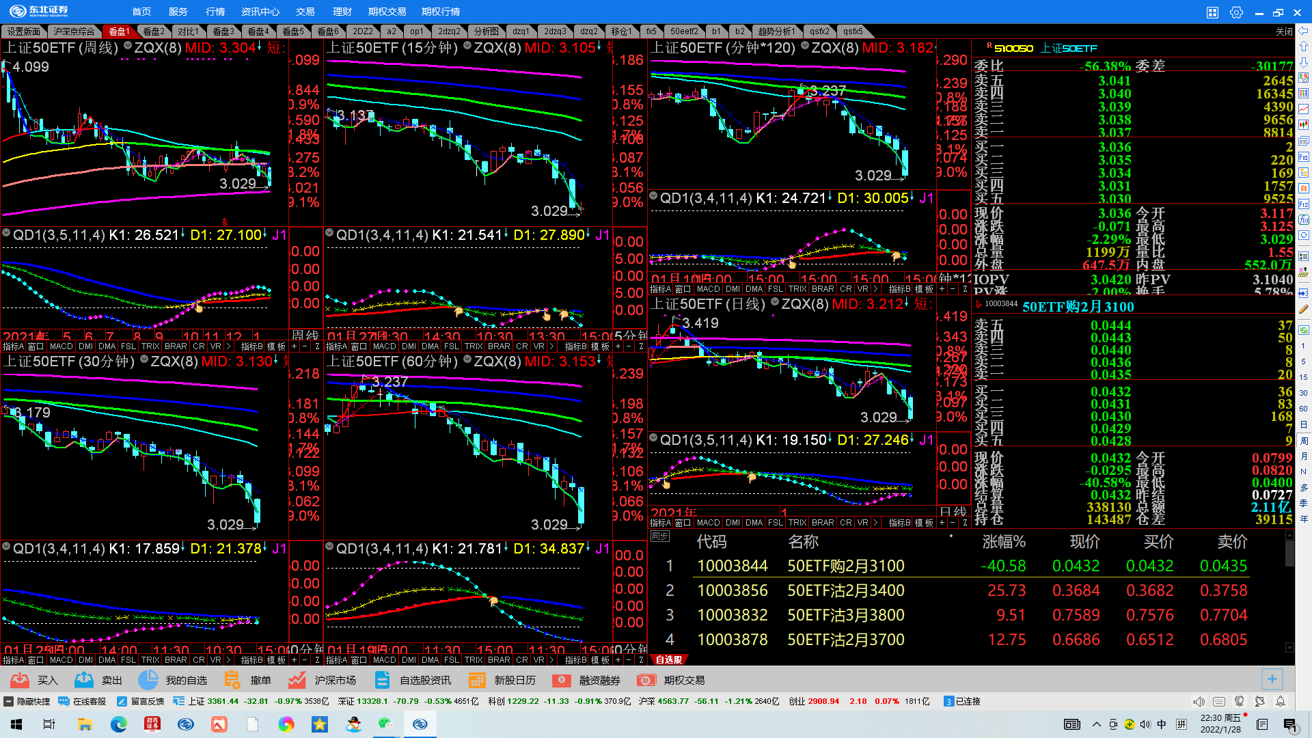1312x738 pixels.
Task: Click the 买入 buy icon
Action: point(20,680)
